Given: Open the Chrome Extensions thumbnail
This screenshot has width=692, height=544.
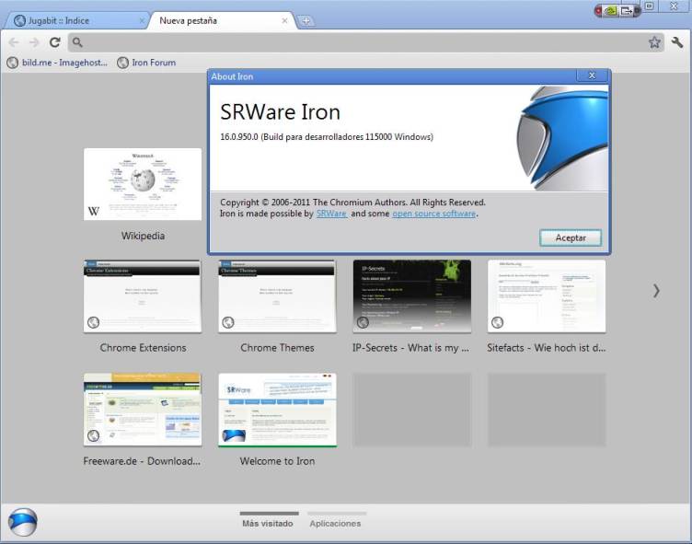Looking at the screenshot, I should click(143, 296).
